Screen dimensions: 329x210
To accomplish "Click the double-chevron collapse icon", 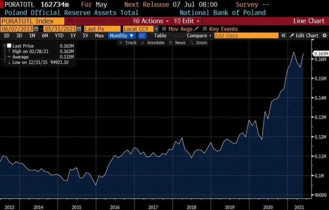I will 283,36.
